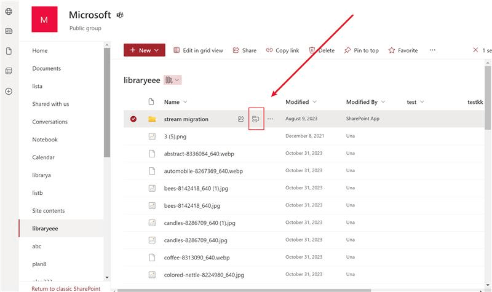Image resolution: width=492 pixels, height=292 pixels.
Task: Open Documents in site navigation
Action: pos(47,68)
